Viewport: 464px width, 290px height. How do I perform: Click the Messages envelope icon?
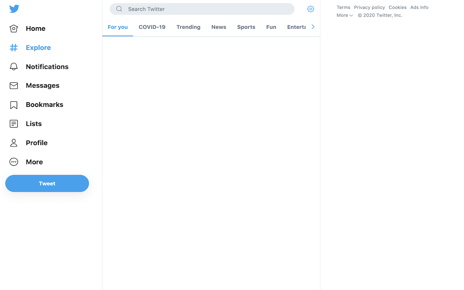[x=14, y=86]
